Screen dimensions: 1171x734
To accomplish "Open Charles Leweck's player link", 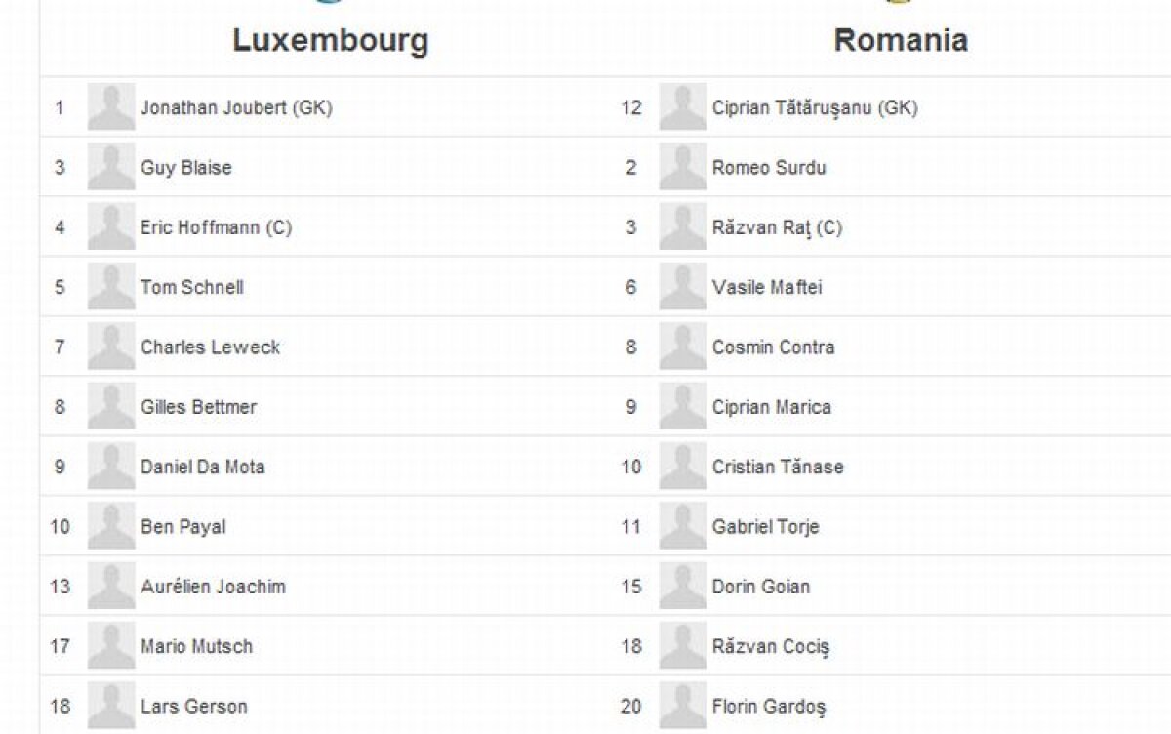I will click(x=210, y=347).
